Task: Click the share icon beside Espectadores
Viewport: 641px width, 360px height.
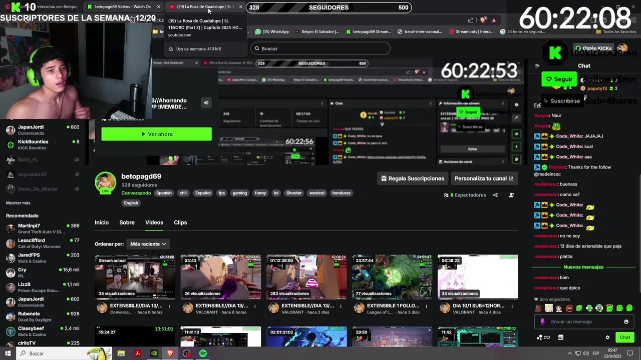Action: point(495,195)
